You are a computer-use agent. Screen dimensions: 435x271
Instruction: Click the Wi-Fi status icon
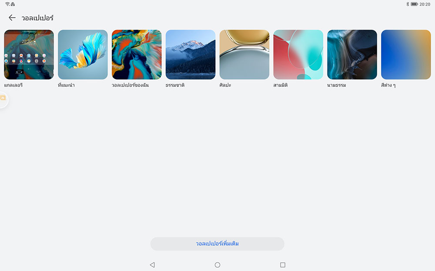coord(7,4)
